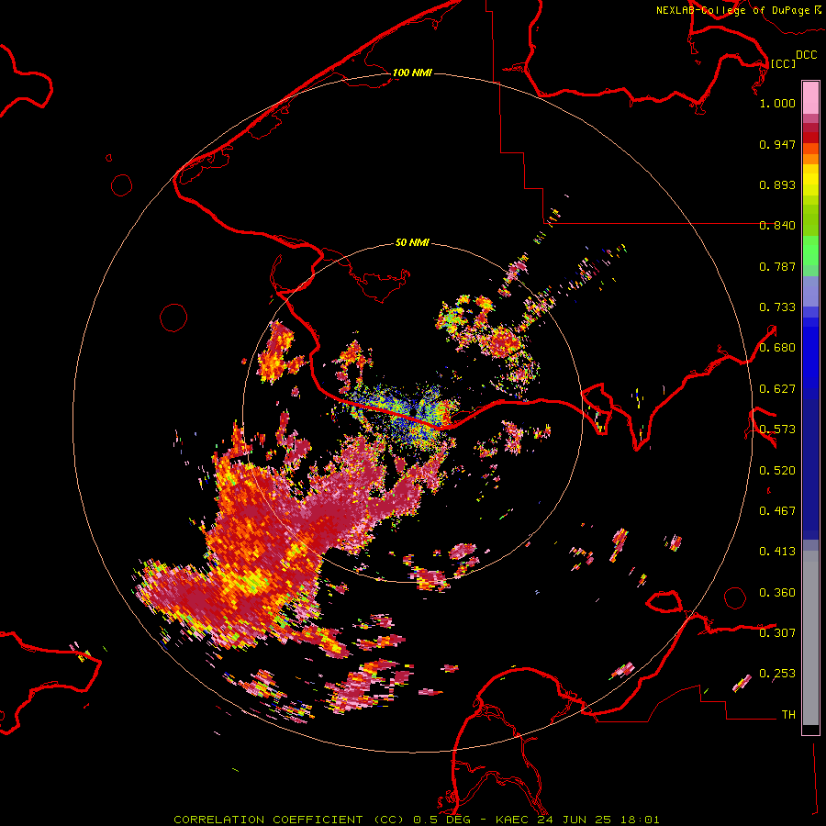
Task: Click the 0.5 DEG elevation text
Action: point(441,820)
